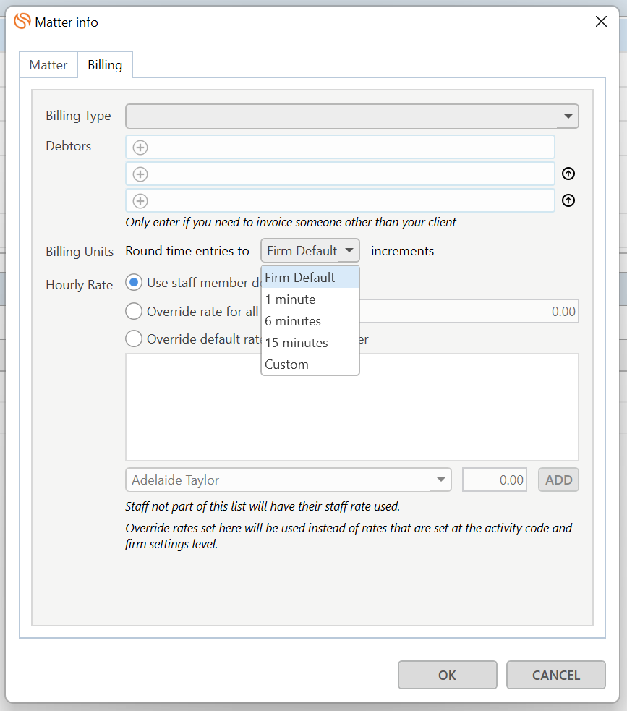Switch to the Matter tab
The width and height of the screenshot is (627, 711).
48,65
